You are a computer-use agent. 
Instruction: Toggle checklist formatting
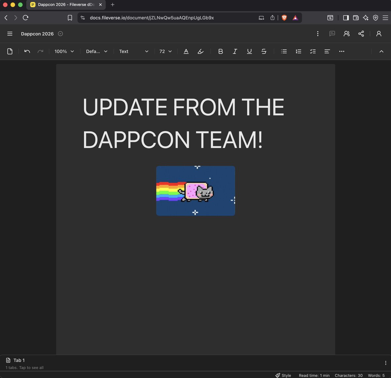(x=313, y=51)
